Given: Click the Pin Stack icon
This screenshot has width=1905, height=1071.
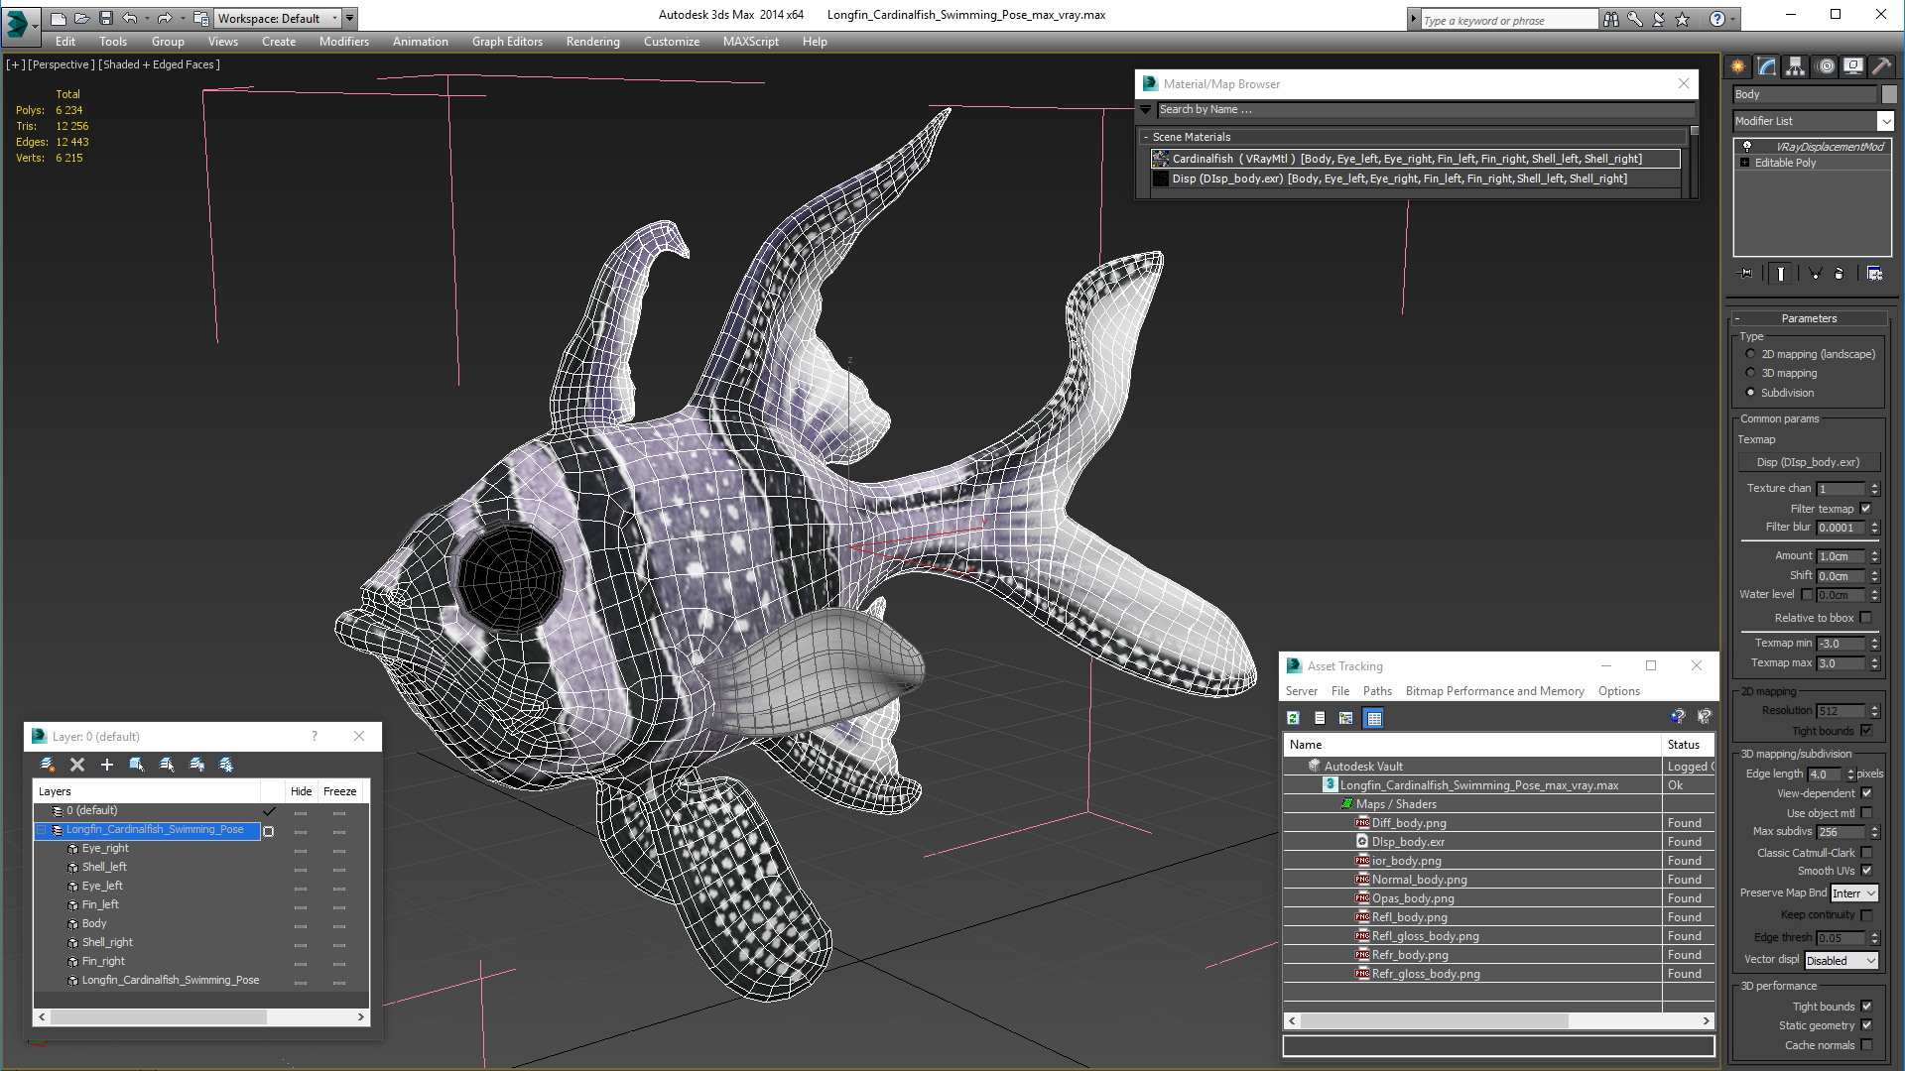Looking at the screenshot, I should (1746, 274).
